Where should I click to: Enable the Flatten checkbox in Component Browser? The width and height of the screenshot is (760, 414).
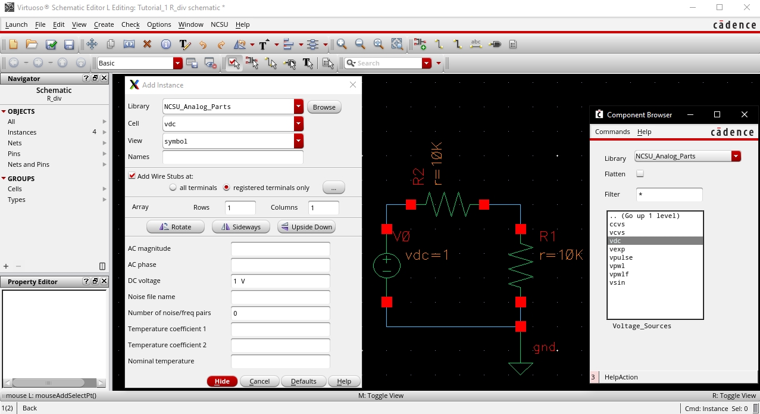click(640, 174)
